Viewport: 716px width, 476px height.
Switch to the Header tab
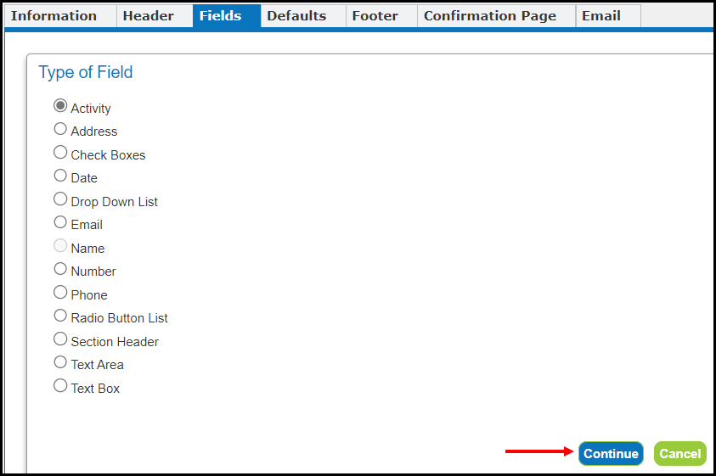point(155,16)
